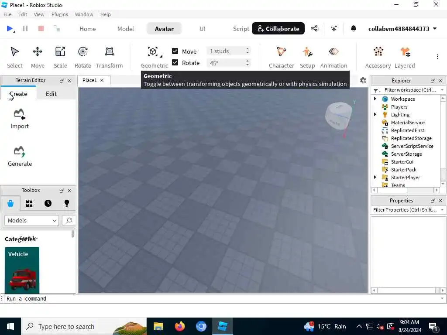Switch to the Model ribbon tab
The width and height of the screenshot is (447, 335).
tap(125, 29)
